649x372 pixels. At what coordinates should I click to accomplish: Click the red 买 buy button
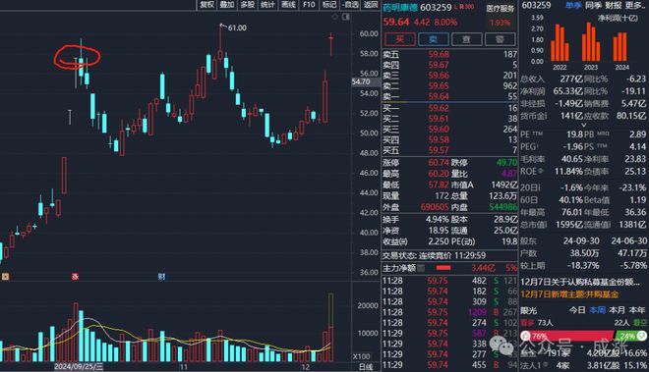coord(400,39)
